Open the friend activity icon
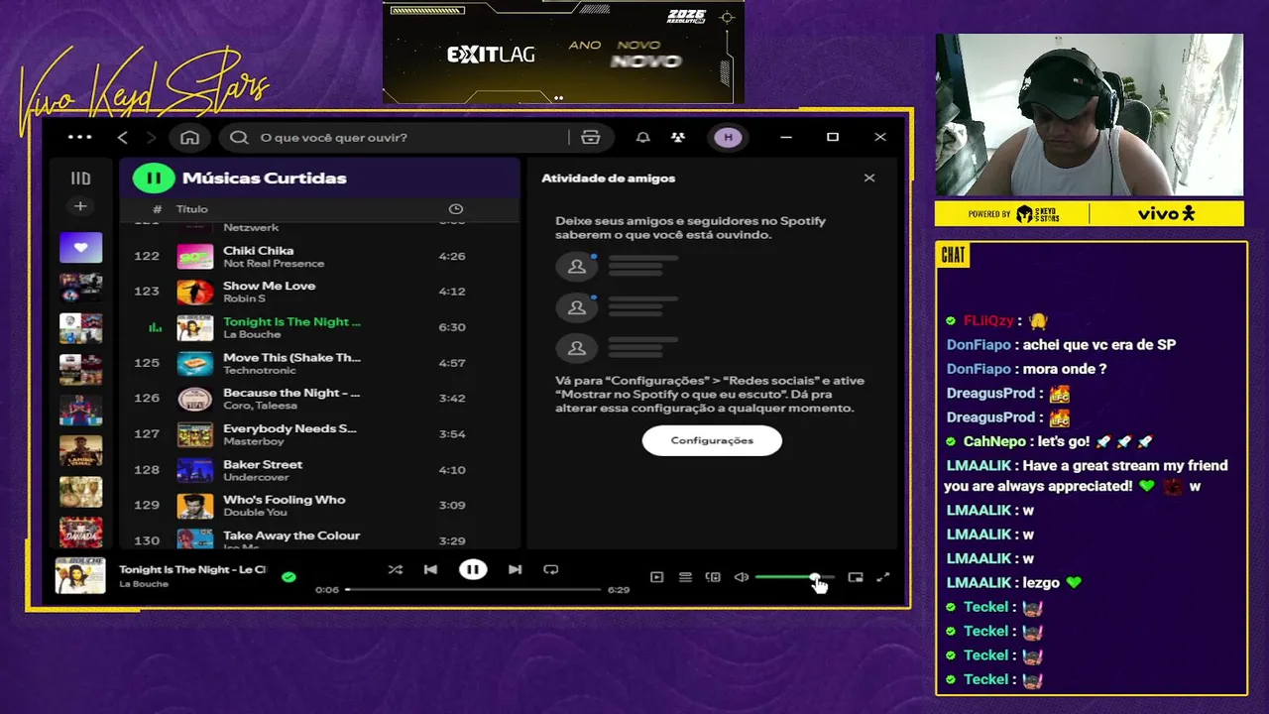Screen dimensions: 1269x714 pos(678,137)
